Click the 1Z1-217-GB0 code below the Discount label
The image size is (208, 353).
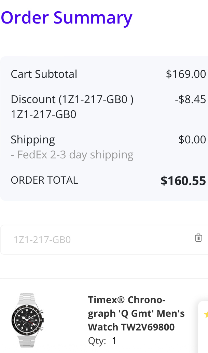click(43, 114)
